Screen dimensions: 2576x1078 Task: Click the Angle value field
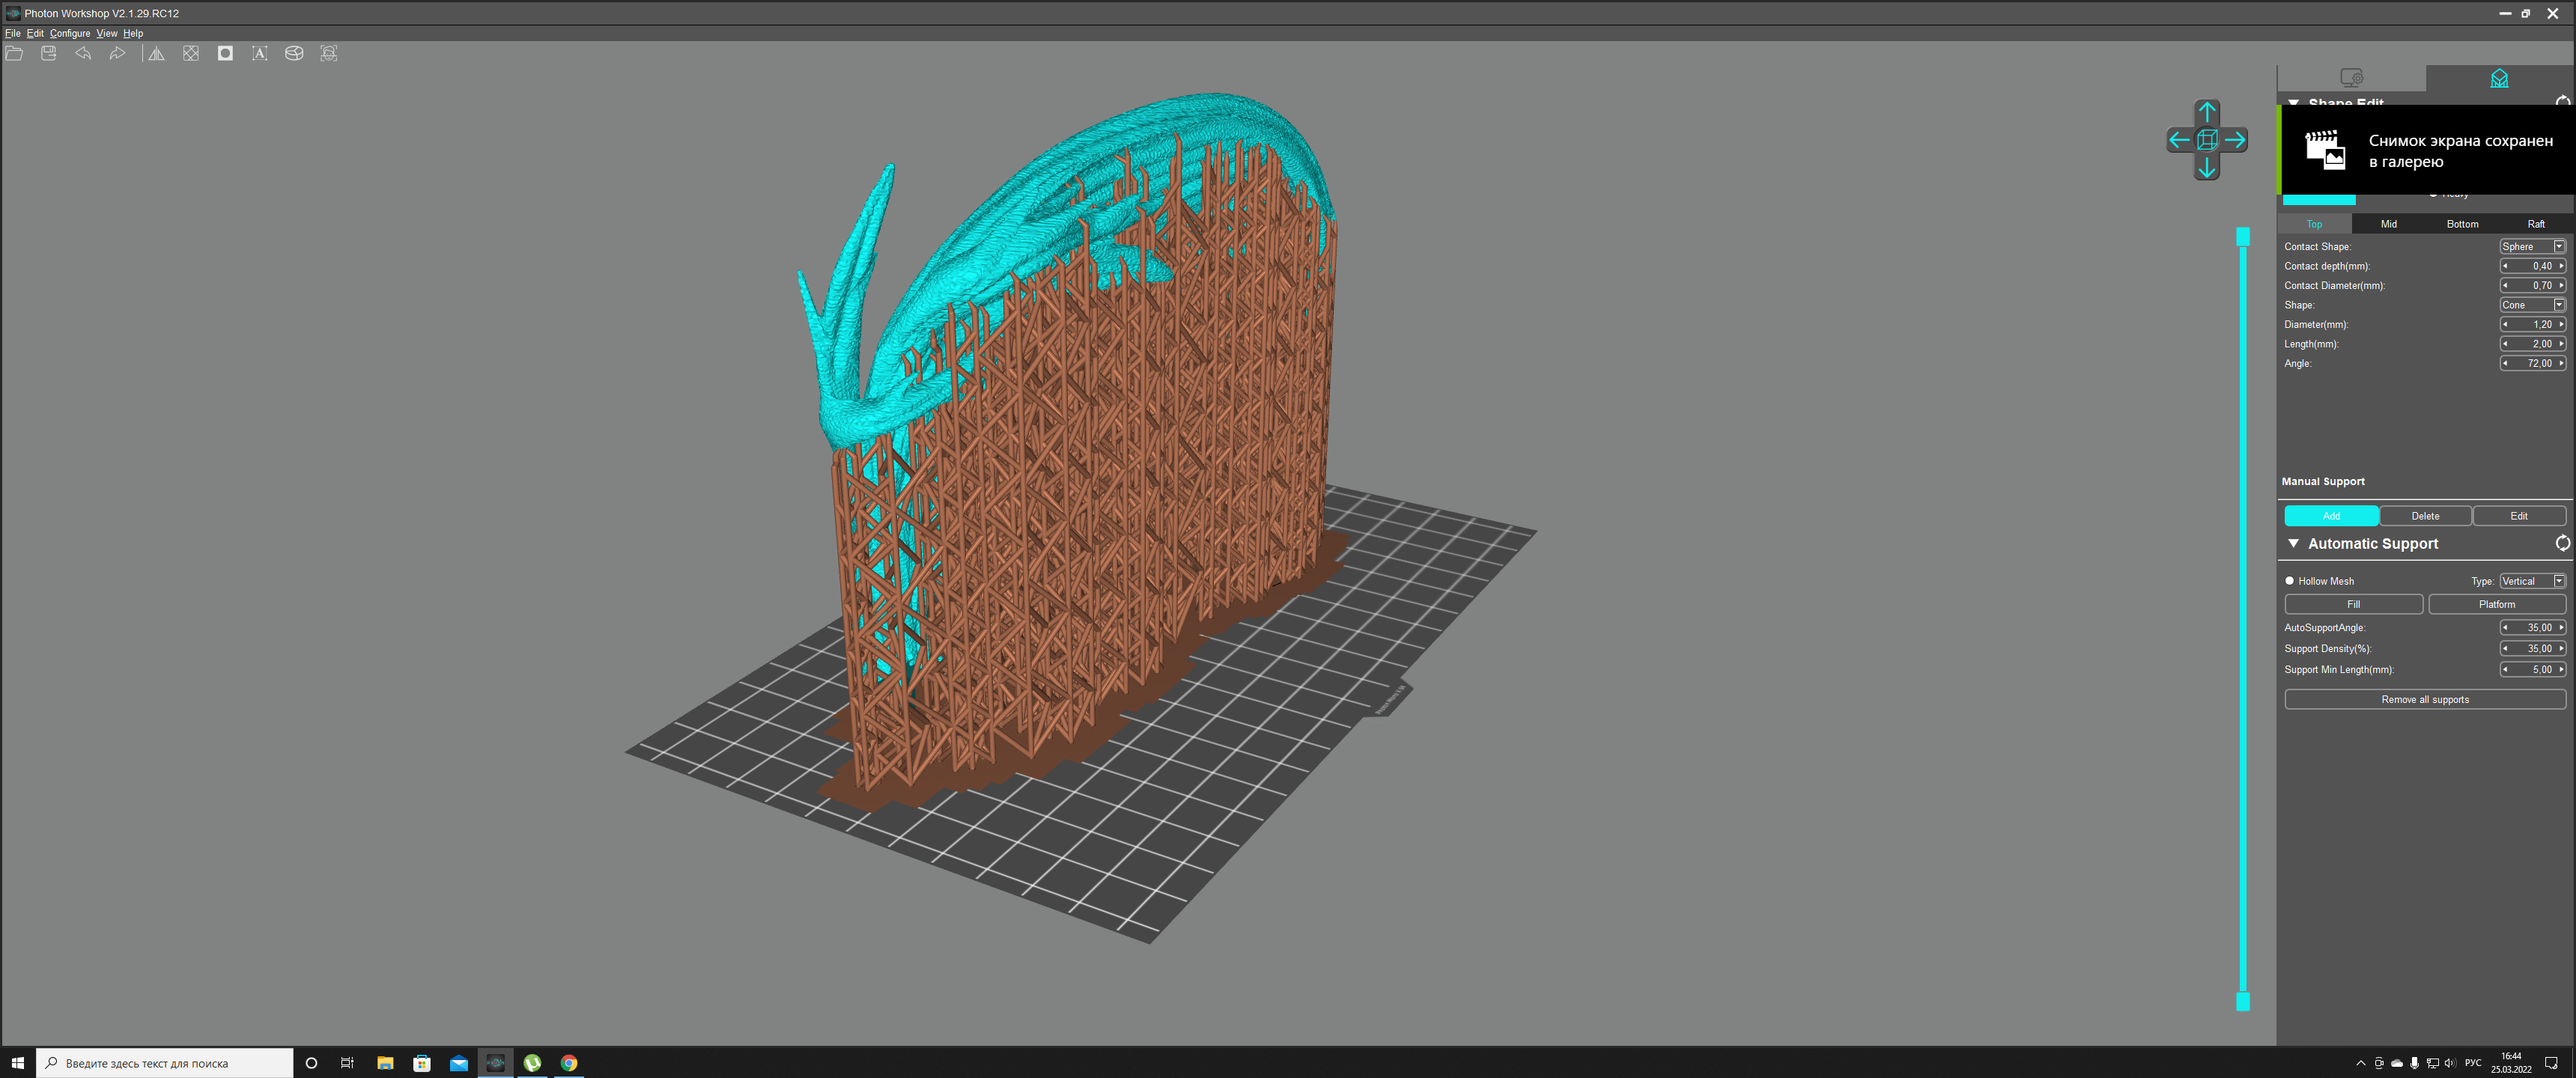2532,363
